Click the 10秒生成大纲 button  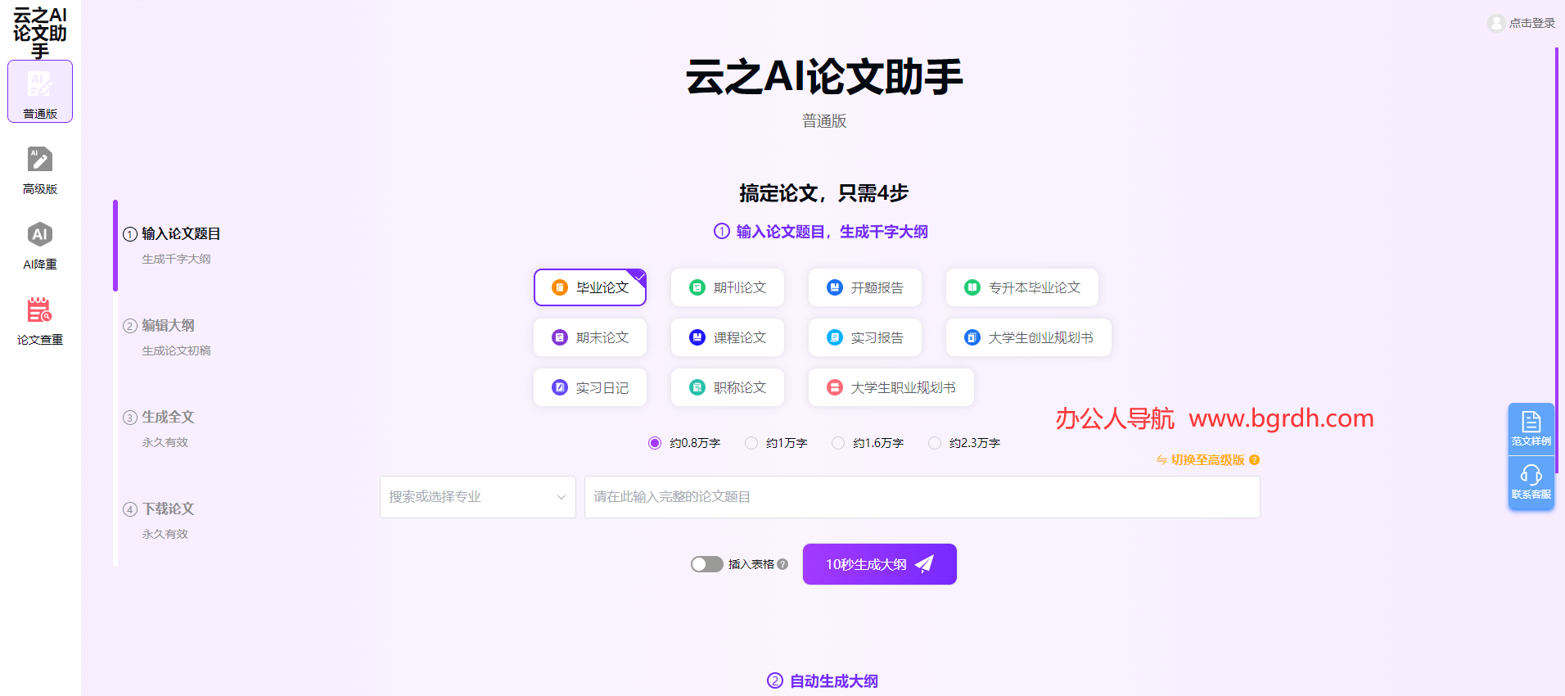pos(880,564)
